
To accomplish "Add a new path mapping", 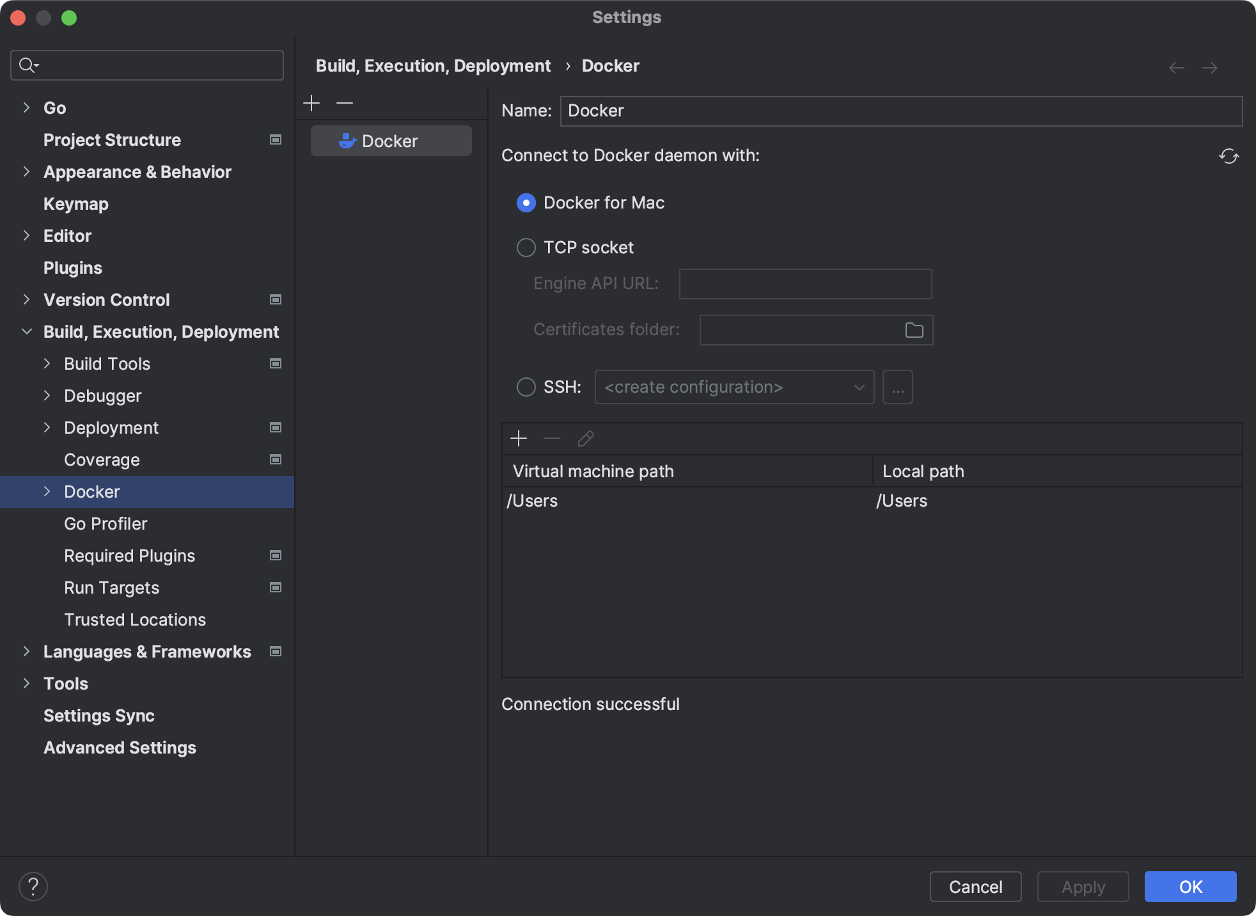I will point(519,438).
